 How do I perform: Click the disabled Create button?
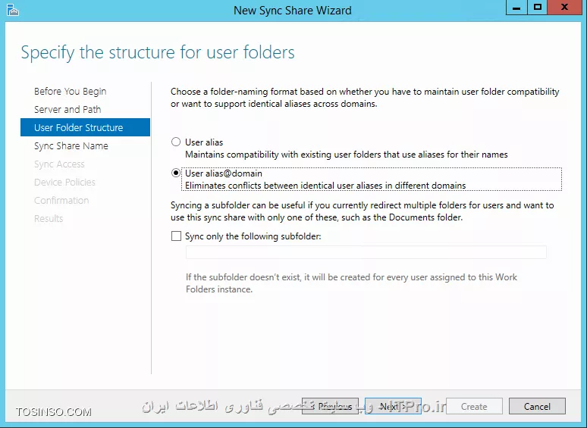tap(474, 406)
